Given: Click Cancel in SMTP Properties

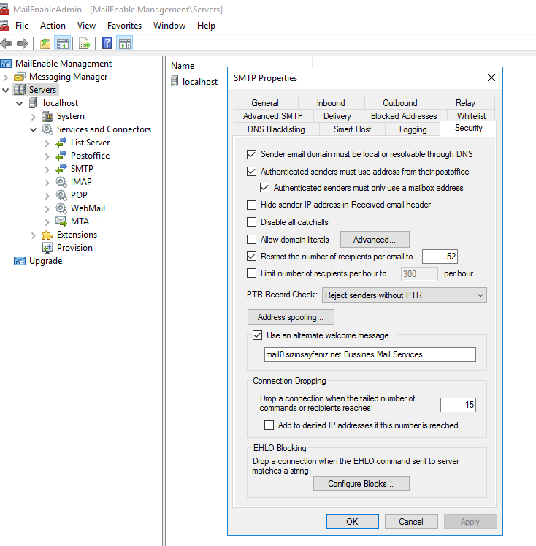Looking at the screenshot, I should tap(411, 521).
